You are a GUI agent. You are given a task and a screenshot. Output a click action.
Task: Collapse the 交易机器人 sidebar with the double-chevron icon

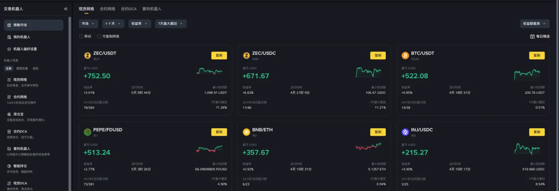(66, 9)
